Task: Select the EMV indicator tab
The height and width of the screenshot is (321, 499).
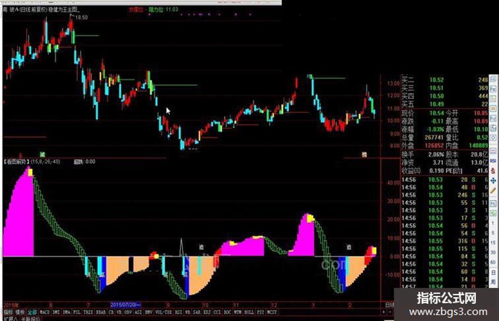Action: click(x=148, y=313)
